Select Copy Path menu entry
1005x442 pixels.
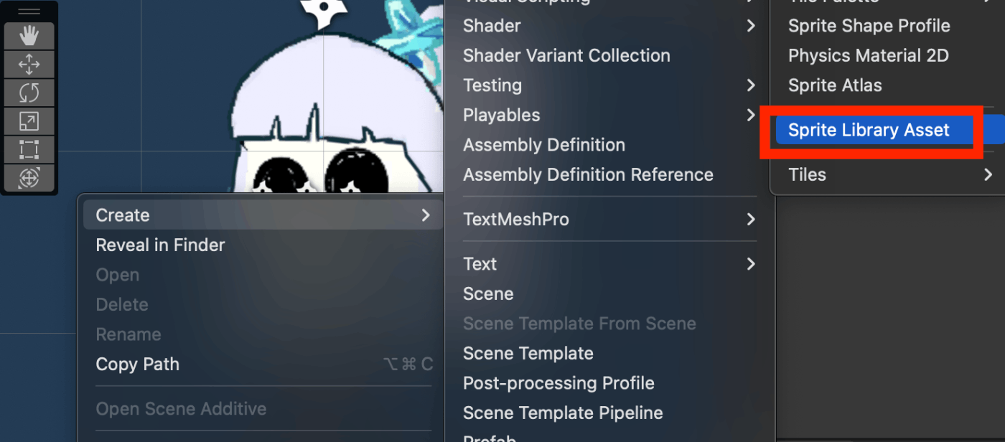138,365
